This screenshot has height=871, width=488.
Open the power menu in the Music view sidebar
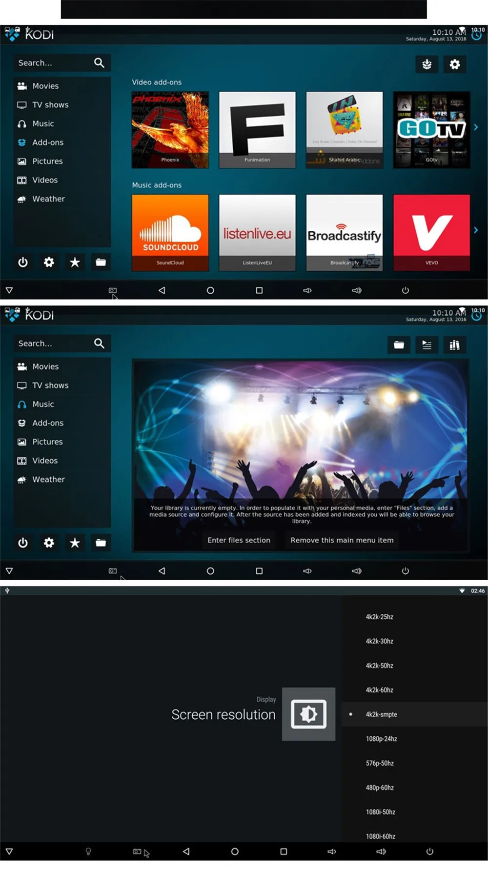[23, 543]
